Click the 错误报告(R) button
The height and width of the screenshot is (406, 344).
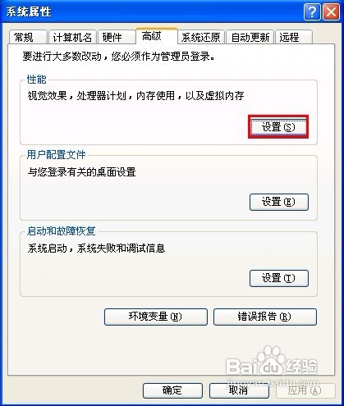pos(265,317)
